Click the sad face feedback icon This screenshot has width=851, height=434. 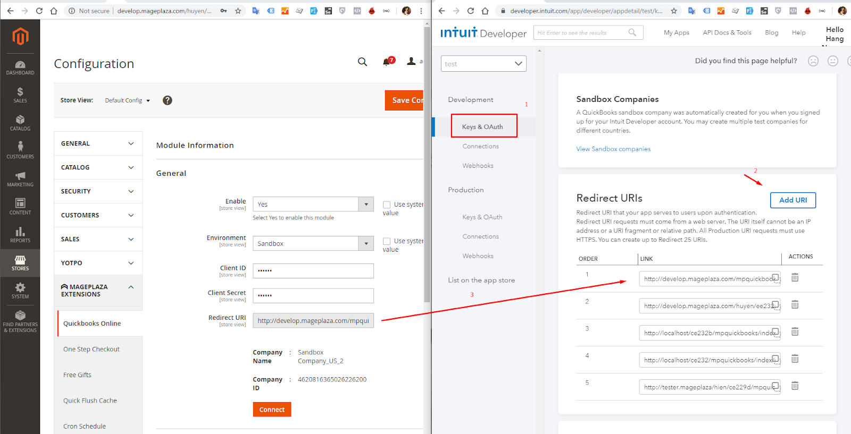(x=813, y=61)
